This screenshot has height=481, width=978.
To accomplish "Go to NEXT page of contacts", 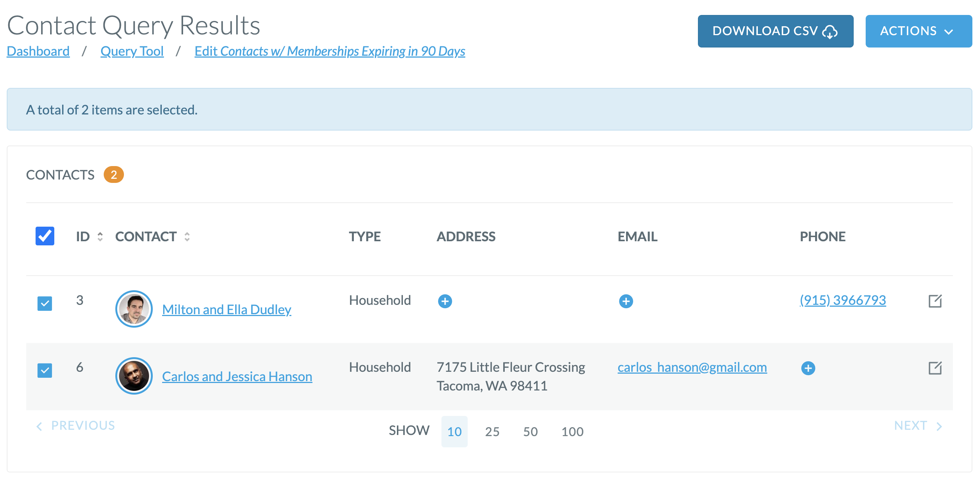I will (917, 426).
